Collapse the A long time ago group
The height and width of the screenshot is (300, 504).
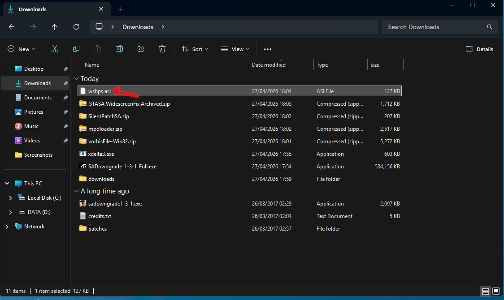(x=77, y=191)
